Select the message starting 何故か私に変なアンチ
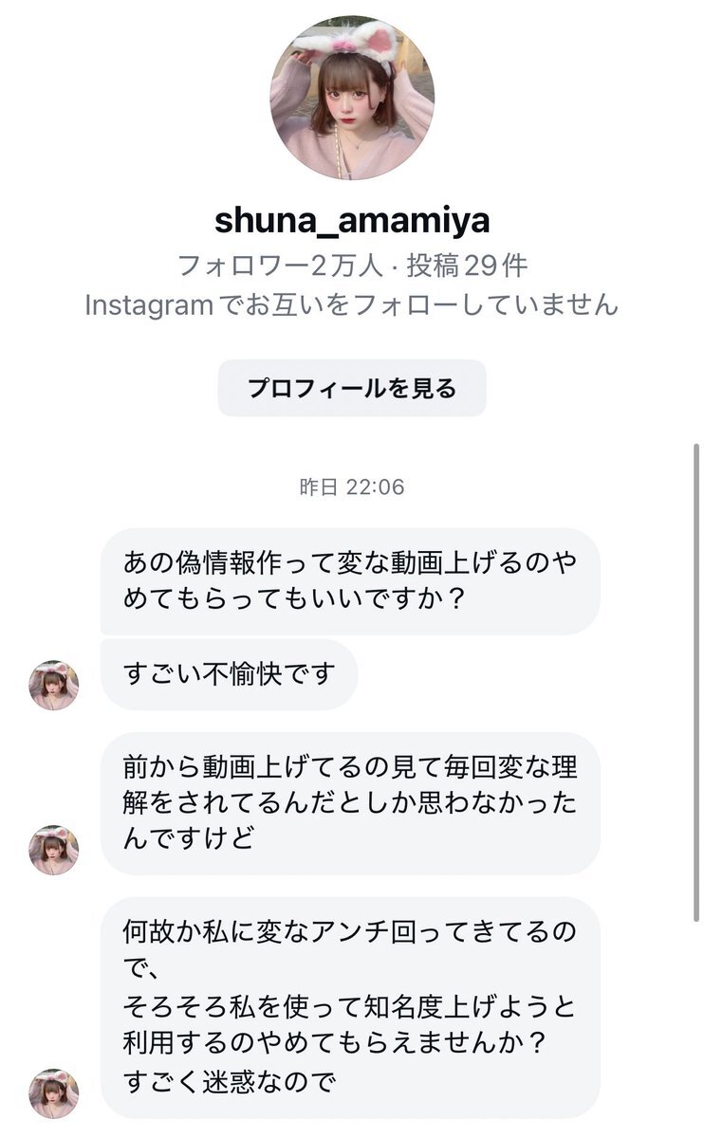 click(x=349, y=1006)
